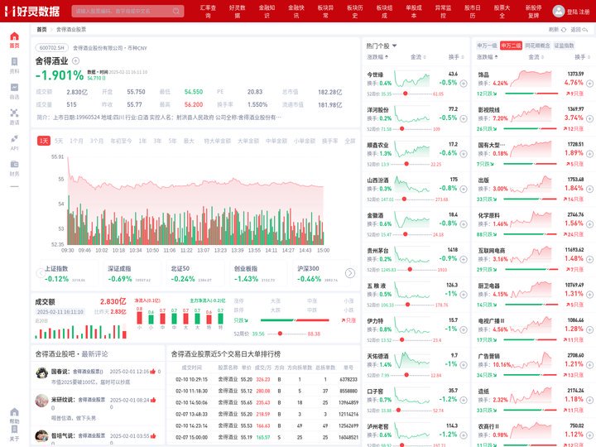Select the 证监指数 tab

click(x=564, y=46)
